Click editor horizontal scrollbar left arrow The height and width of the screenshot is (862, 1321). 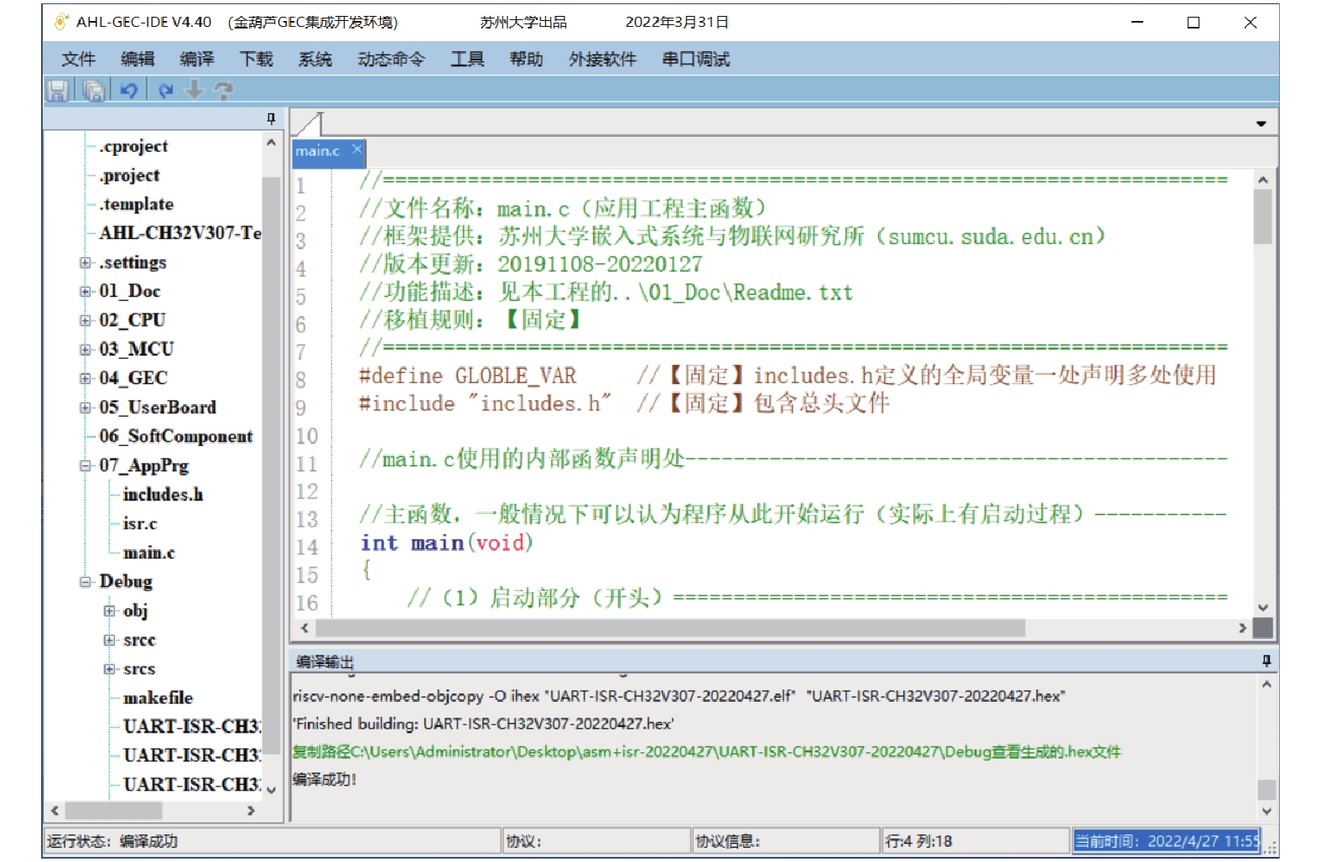pyautogui.click(x=304, y=628)
